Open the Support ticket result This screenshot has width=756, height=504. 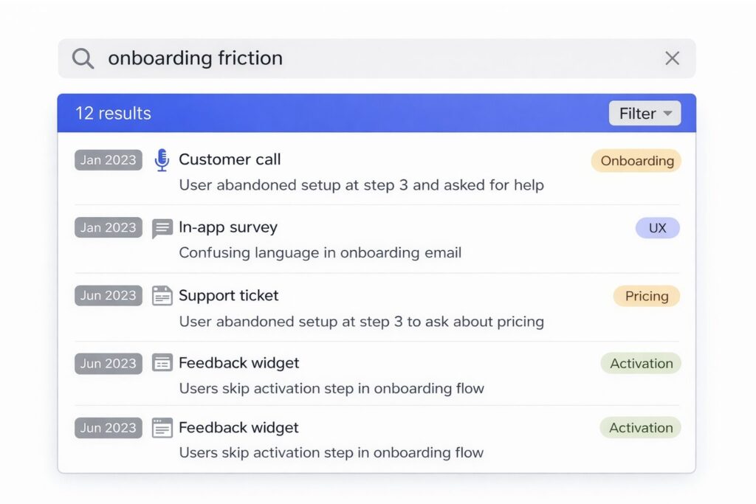coord(229,295)
